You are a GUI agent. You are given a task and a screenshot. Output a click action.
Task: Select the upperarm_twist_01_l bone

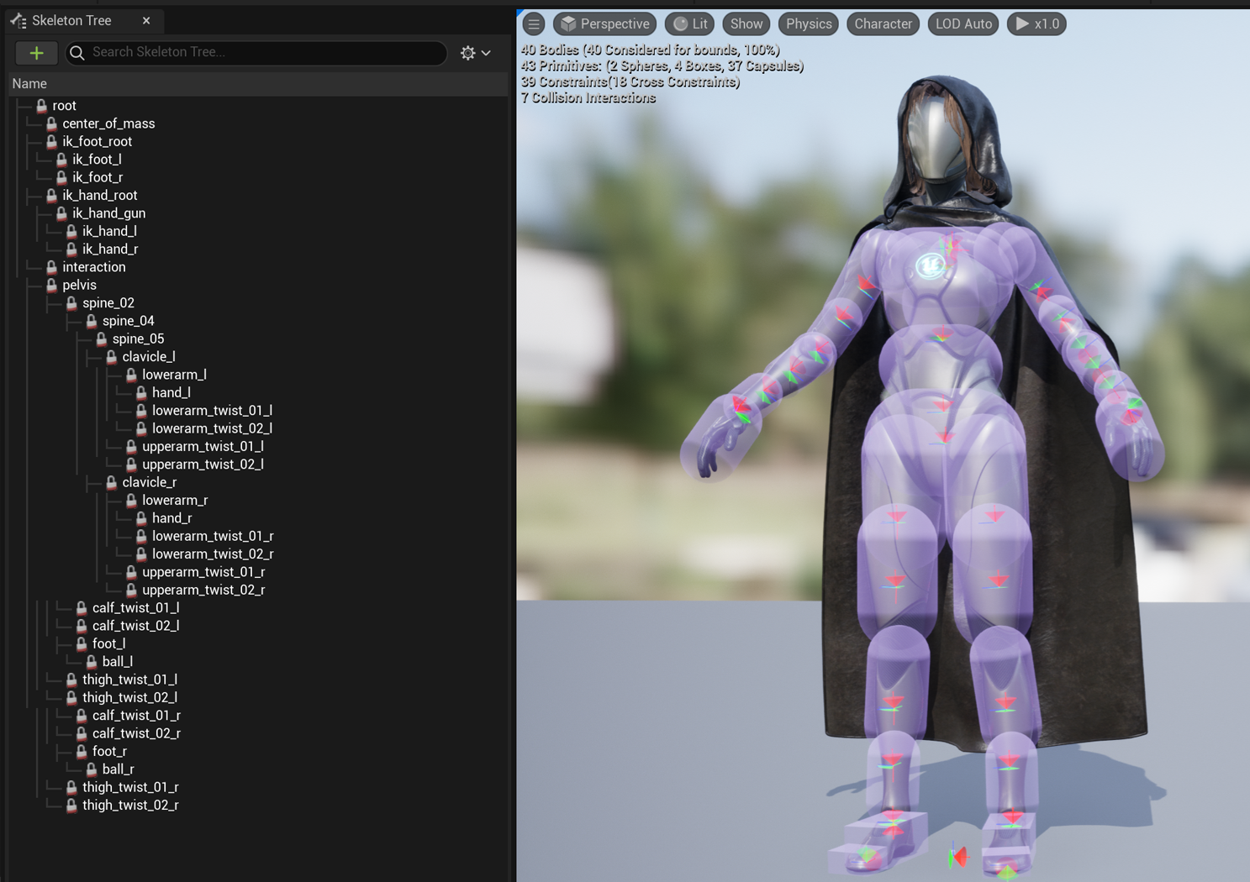pyautogui.click(x=203, y=447)
